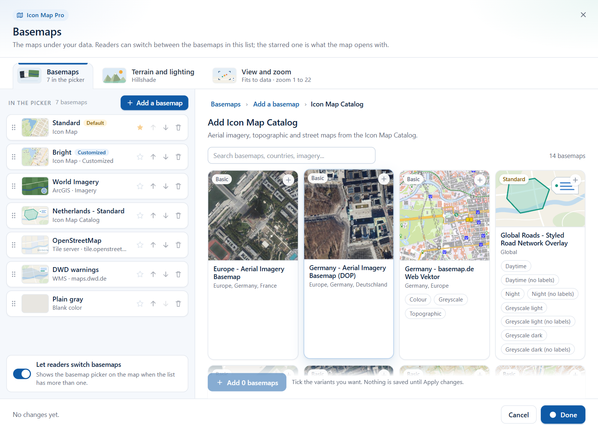Add Global Roads - Styled Road Network Overlay
Image resolution: width=598 pixels, height=430 pixels.
coord(576,180)
